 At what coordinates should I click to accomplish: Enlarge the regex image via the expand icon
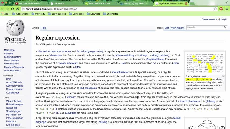click(223, 76)
